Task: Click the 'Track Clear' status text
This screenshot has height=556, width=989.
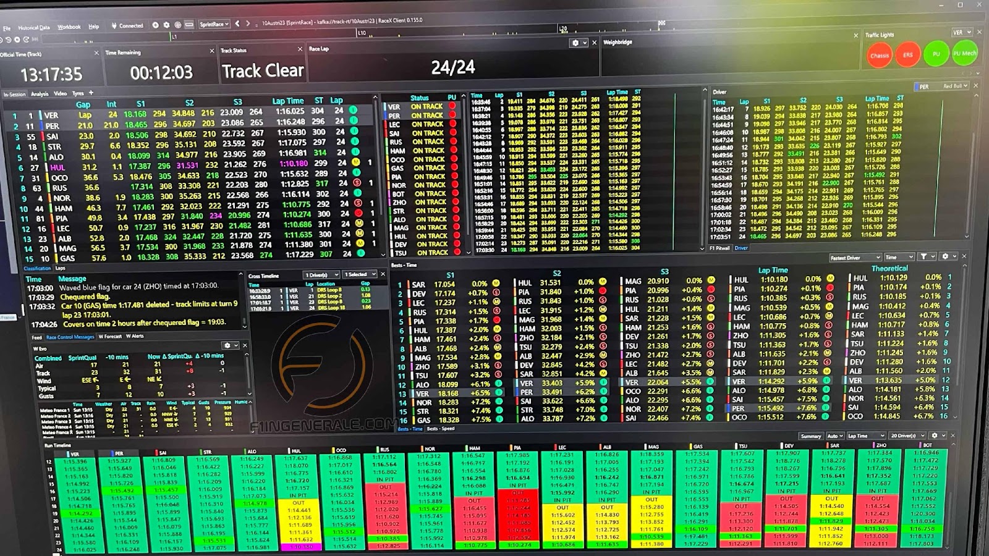Action: click(x=263, y=71)
